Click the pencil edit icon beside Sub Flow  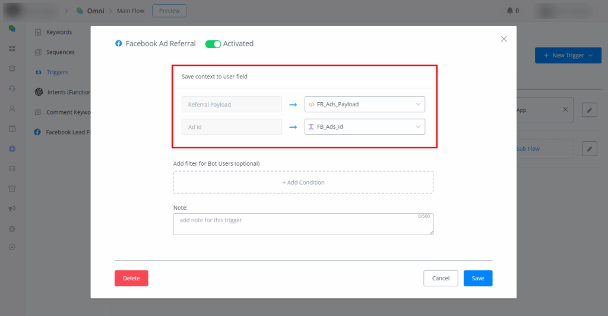coord(589,148)
